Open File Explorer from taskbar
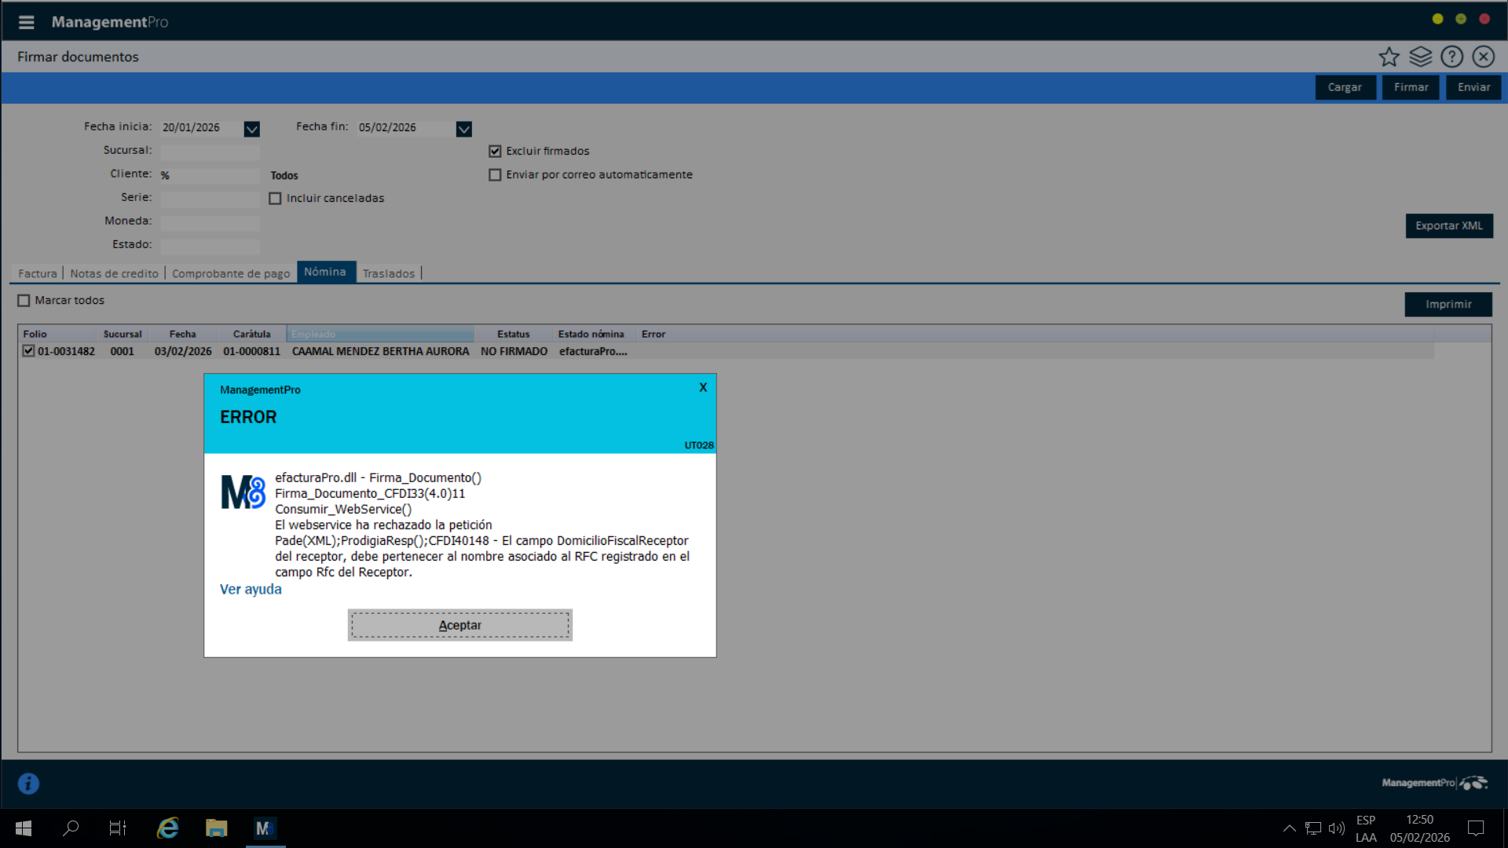The image size is (1508, 848). click(216, 828)
